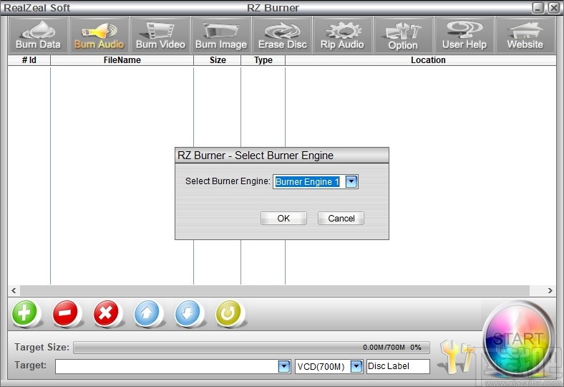Screen dimensions: 564x387
Task: Close the RZ Burner window
Action: 553,8
